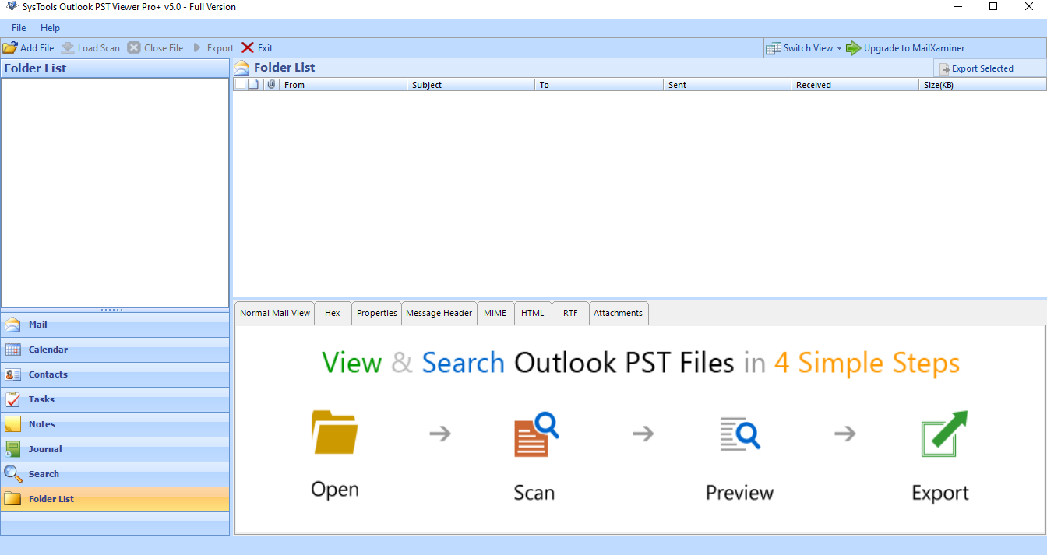The image size is (1047, 555).
Task: Open the Tasks checklist icon
Action: tap(12, 399)
